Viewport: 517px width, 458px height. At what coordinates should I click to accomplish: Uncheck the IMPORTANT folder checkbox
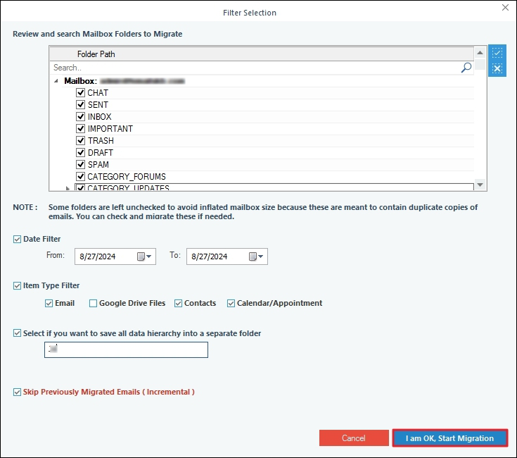click(80, 128)
